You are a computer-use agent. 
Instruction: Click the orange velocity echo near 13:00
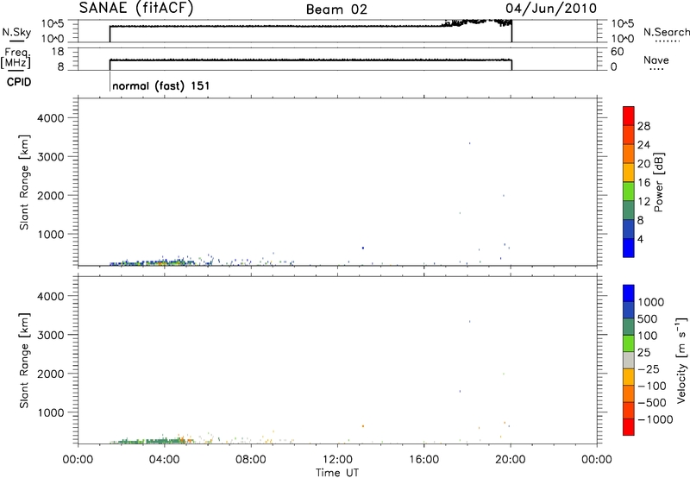point(363,426)
